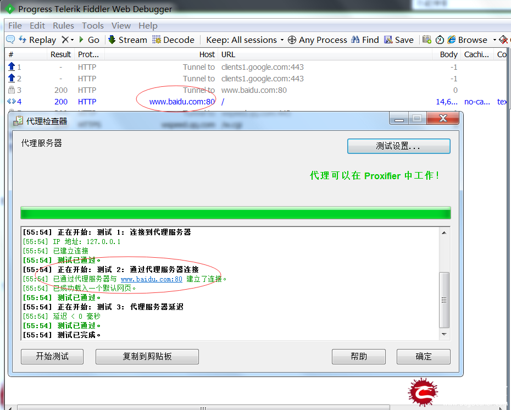This screenshot has width=511, height=410.
Task: Select session 4 HTML document icon
Action: coord(12,101)
